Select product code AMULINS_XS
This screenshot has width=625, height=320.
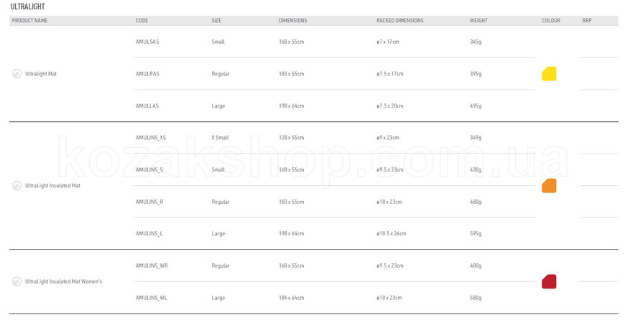pyautogui.click(x=151, y=138)
